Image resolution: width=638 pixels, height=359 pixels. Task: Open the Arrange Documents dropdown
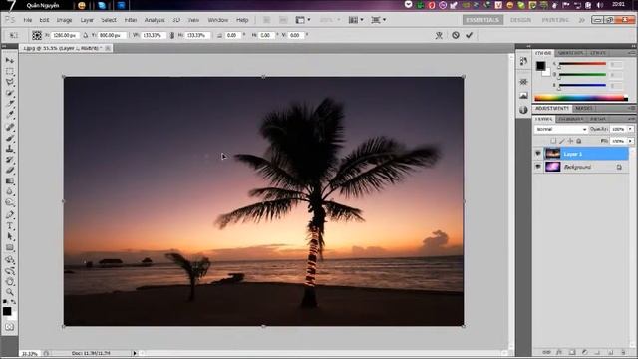pyautogui.click(x=356, y=20)
